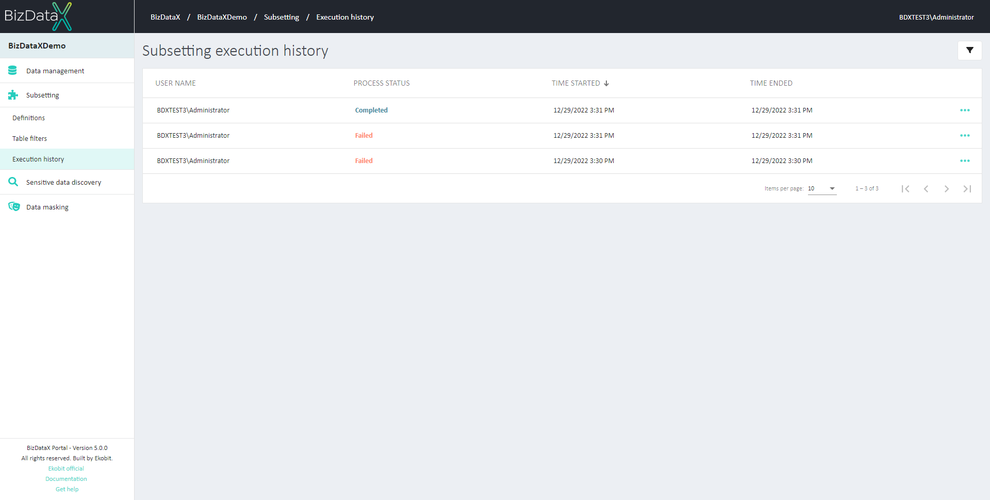Click the Completed status cell
990x500 pixels.
click(371, 110)
